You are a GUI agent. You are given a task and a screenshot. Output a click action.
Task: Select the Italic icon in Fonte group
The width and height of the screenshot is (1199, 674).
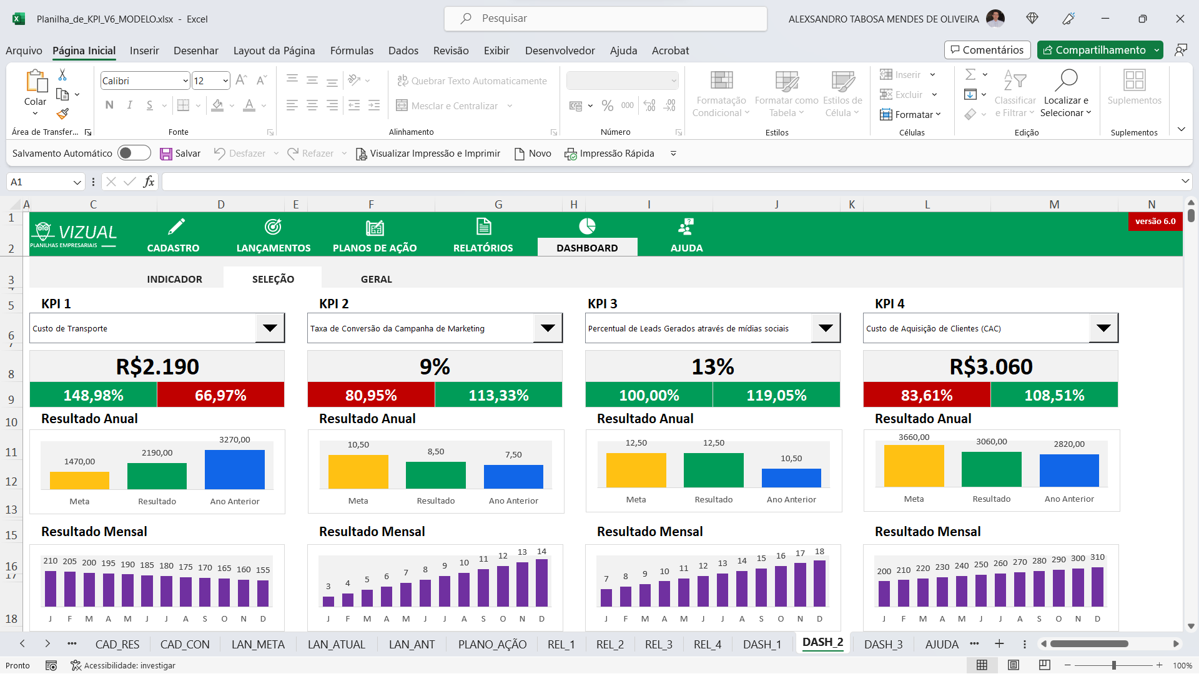pyautogui.click(x=129, y=105)
